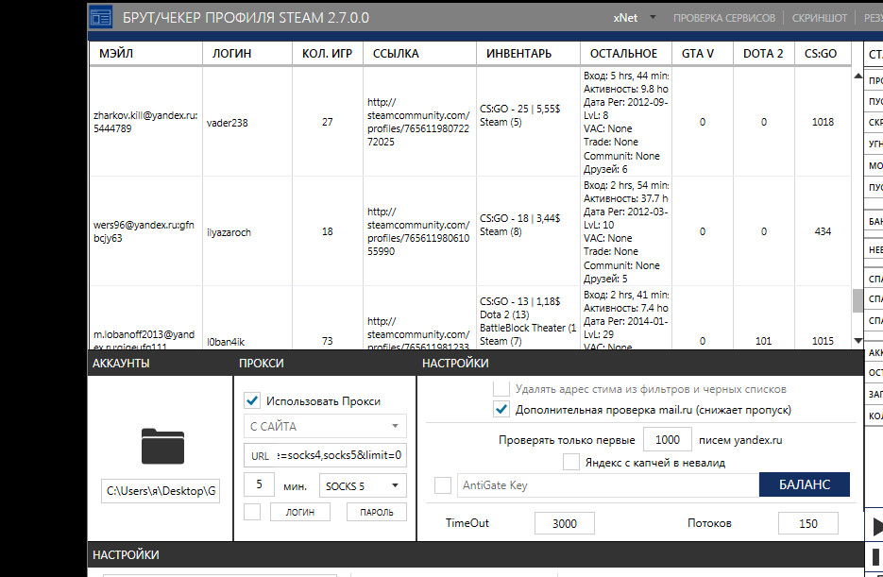
Task: Toggle the checkbox left of the ЛОГИН button
Action: click(x=252, y=512)
